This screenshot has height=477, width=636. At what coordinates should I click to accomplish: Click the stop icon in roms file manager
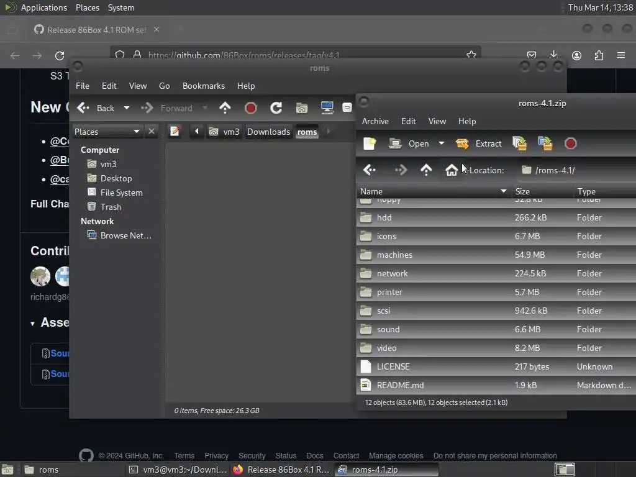[251, 108]
